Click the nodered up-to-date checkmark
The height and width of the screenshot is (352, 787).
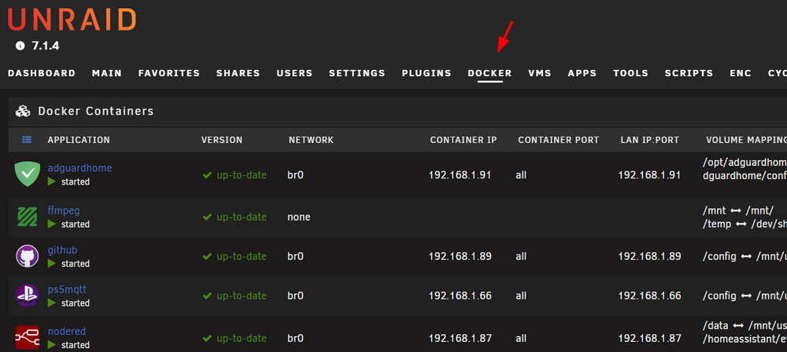207,338
